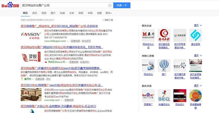Switch to the 资讯 tab
This screenshot has width=219, height=113.
(34, 13)
